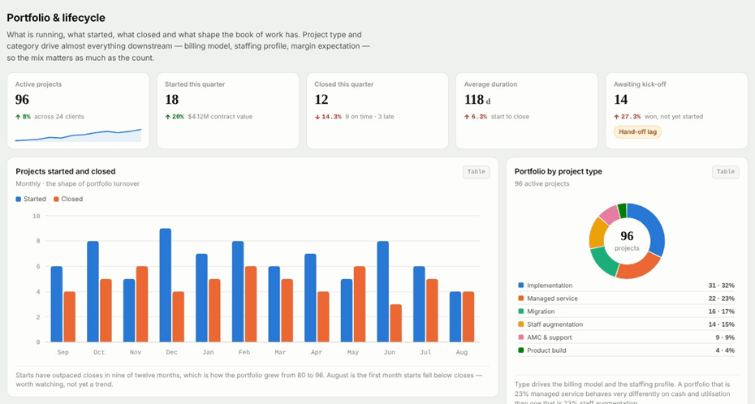
Task: Click the orange Closed bar for Apr
Action: click(323, 317)
